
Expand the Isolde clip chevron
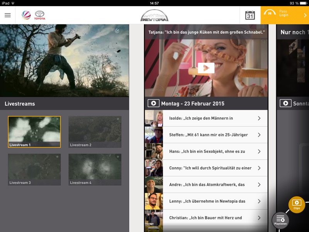click(259, 118)
